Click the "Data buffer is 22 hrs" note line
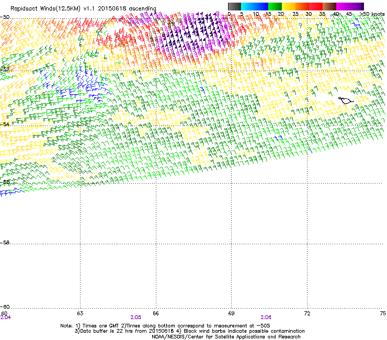 [x=189, y=331]
